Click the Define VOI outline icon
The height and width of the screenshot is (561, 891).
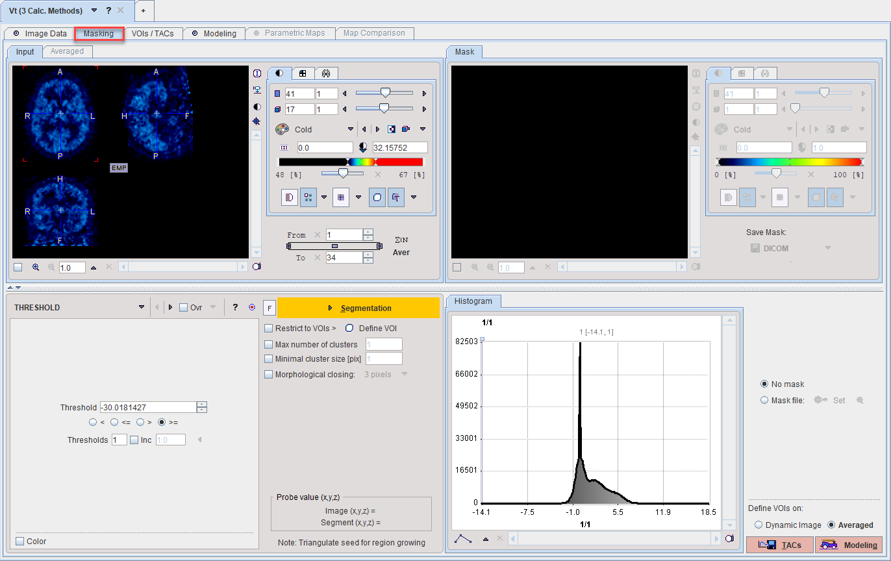(x=349, y=328)
